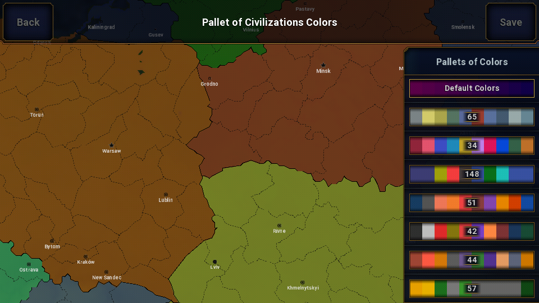This screenshot has height=303, width=539.
Task: Click the Pallet of Civilizations Colors title
Action: 269,22
